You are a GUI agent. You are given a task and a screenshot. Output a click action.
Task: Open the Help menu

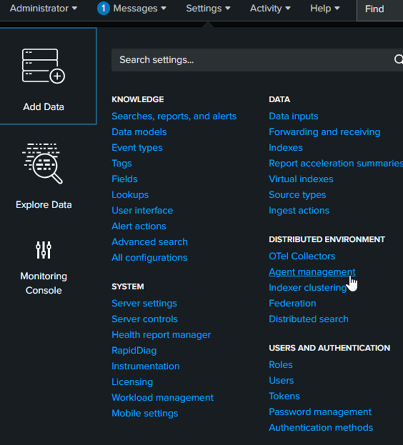(325, 8)
